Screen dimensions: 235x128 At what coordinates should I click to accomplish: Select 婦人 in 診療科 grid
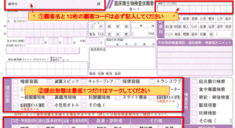[x=186, y=27]
